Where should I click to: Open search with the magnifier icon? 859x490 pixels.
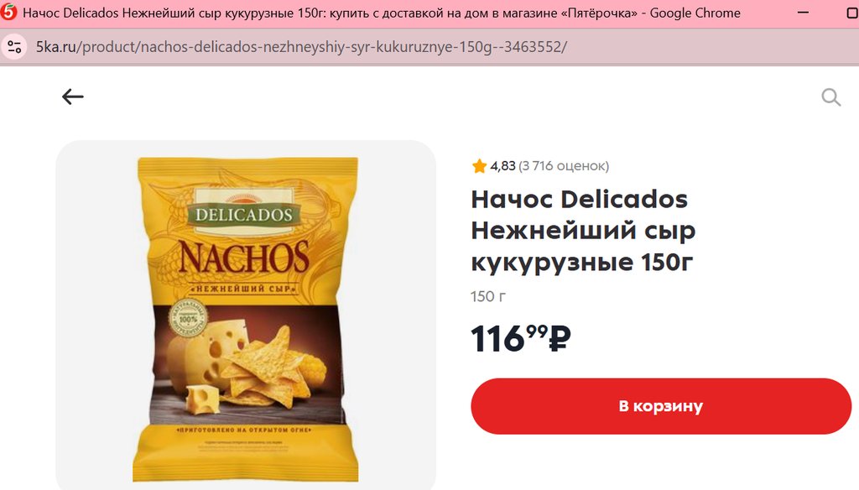click(x=830, y=97)
